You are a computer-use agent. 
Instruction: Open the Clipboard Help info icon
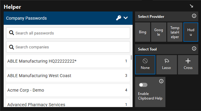(161, 81)
